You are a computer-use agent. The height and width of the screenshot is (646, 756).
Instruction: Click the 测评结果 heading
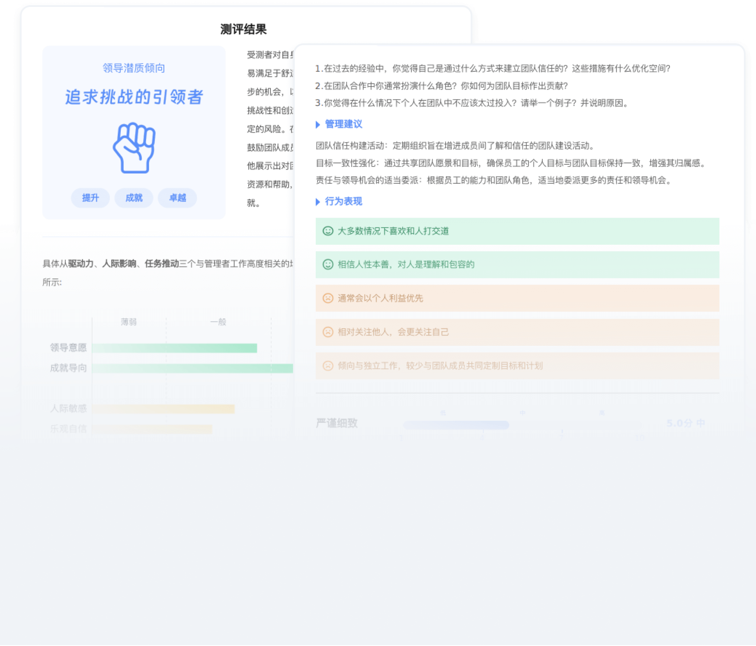tap(243, 29)
